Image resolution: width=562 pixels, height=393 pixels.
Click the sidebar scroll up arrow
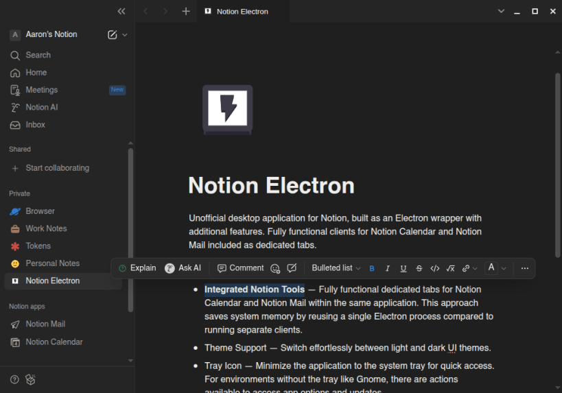(x=130, y=143)
